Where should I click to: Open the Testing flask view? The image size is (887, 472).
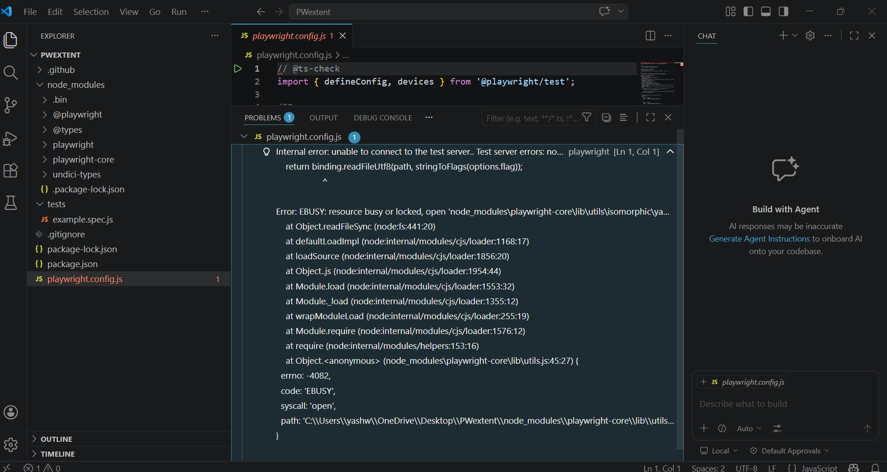[x=11, y=203]
